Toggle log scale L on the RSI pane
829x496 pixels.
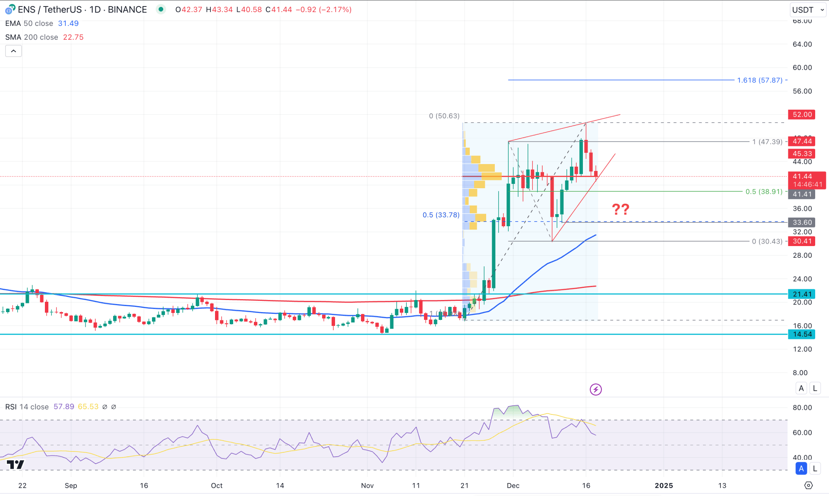click(x=815, y=468)
